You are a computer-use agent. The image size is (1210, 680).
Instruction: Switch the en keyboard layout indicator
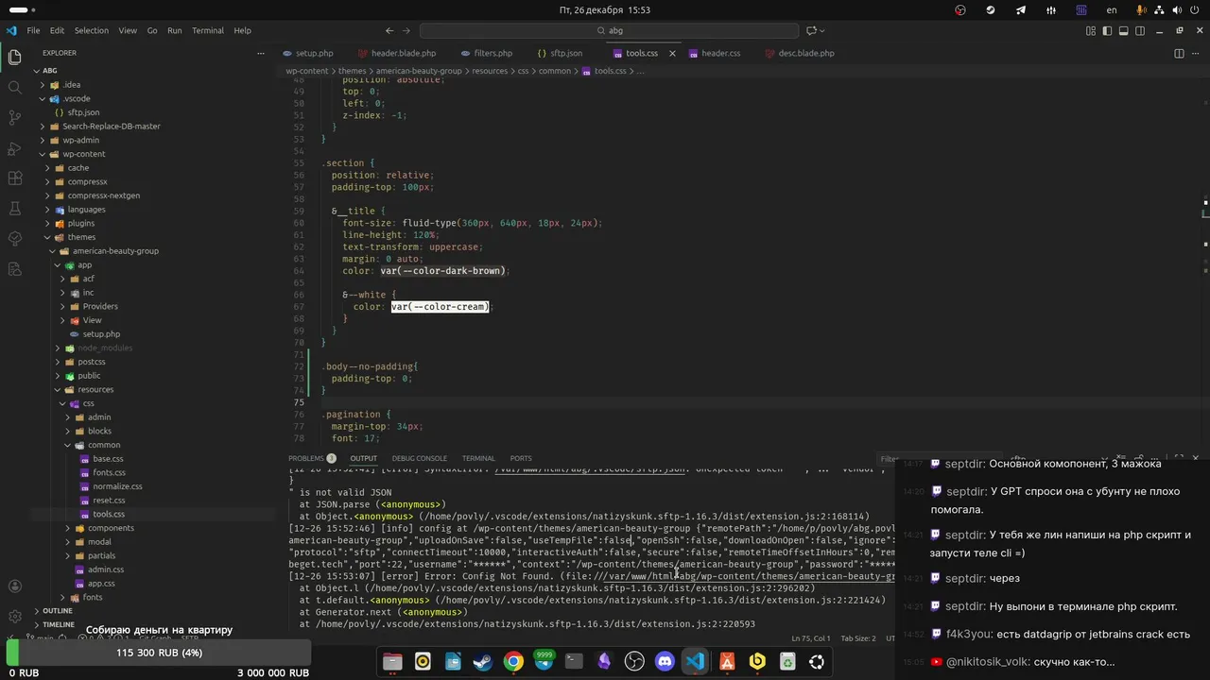point(1112,9)
